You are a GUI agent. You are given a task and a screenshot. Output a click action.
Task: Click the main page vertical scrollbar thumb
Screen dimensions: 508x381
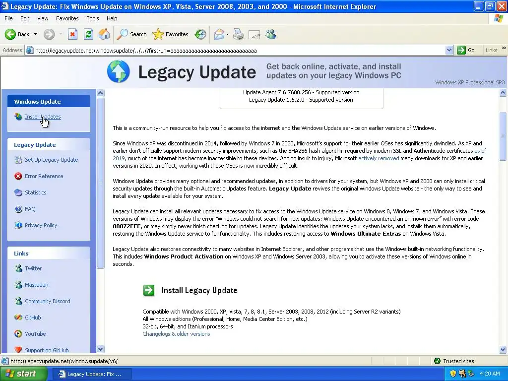tap(503, 136)
